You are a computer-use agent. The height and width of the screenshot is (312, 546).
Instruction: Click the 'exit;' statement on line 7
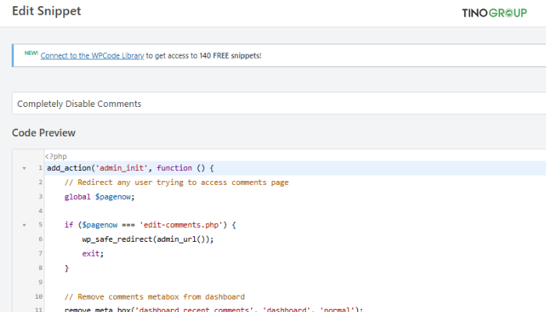[x=93, y=253]
